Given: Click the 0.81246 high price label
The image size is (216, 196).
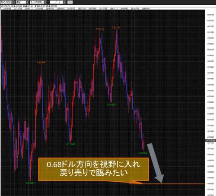Looking at the screenshot, I should (x=100, y=29).
